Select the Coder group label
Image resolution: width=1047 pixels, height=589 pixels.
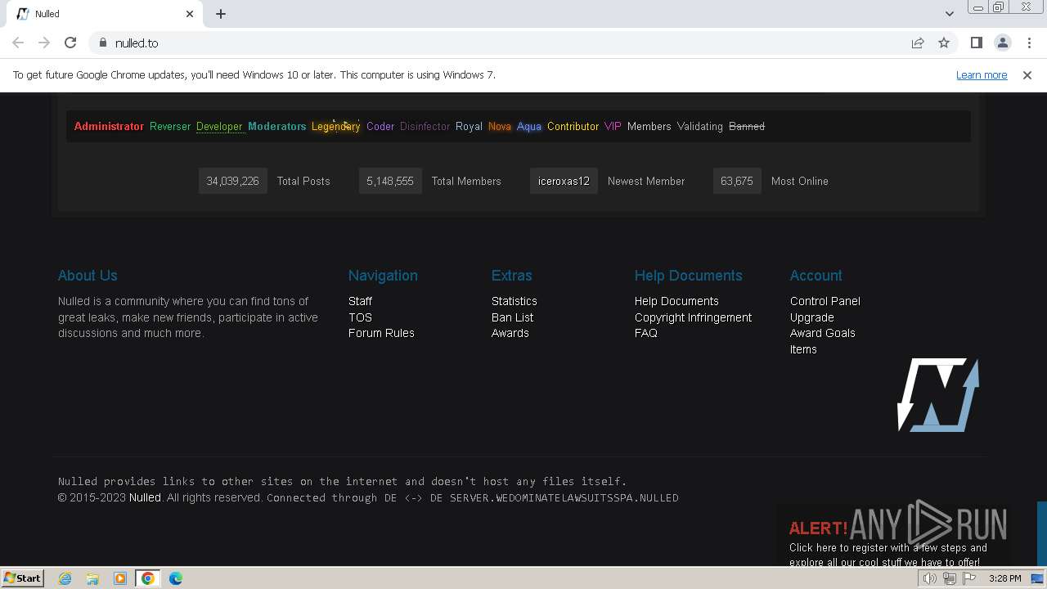[380, 126]
